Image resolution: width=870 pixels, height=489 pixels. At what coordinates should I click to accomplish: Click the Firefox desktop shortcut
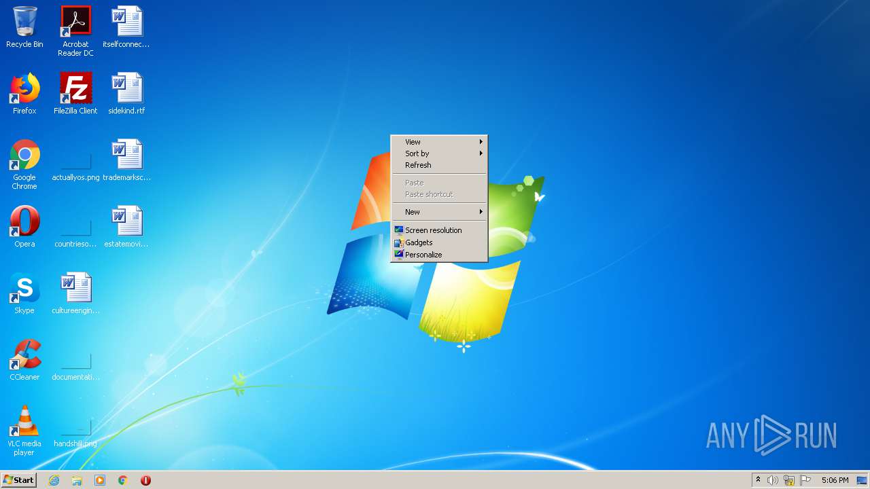point(24,94)
